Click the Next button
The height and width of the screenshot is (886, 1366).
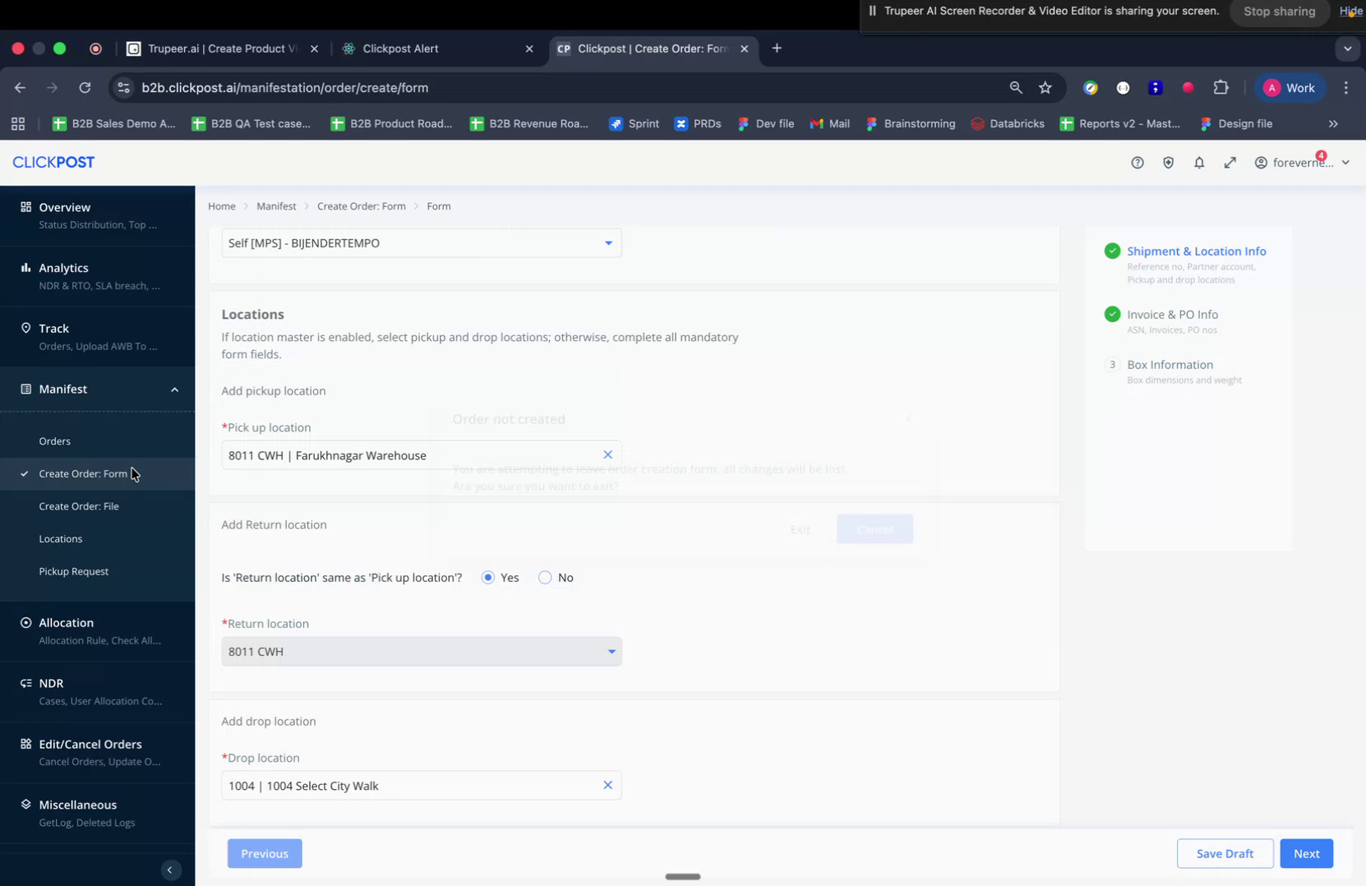[1306, 853]
